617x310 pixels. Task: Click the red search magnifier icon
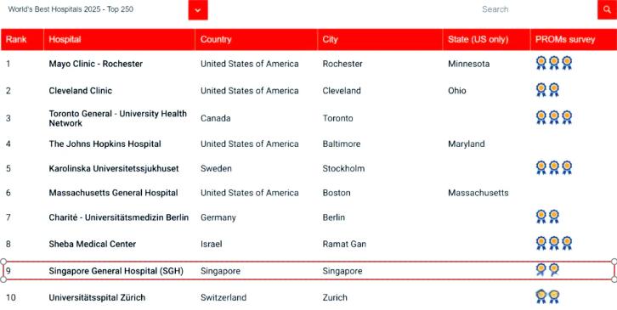pyautogui.click(x=607, y=9)
